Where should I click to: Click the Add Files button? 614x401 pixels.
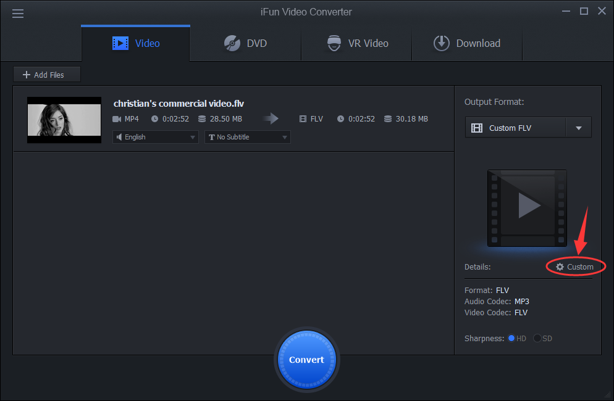(47, 74)
